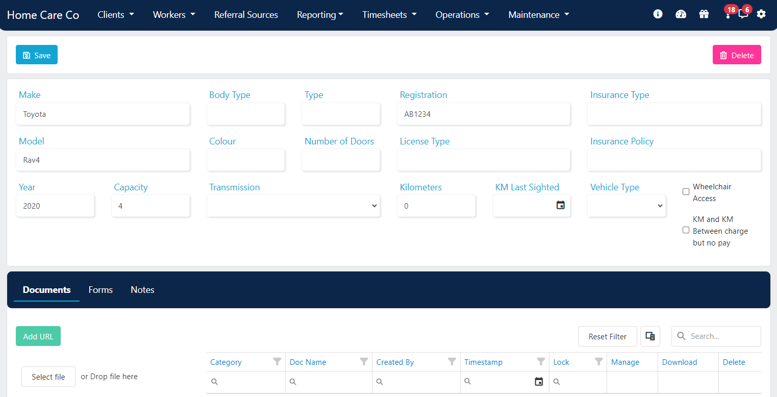Expand the Workers menu

tap(174, 15)
